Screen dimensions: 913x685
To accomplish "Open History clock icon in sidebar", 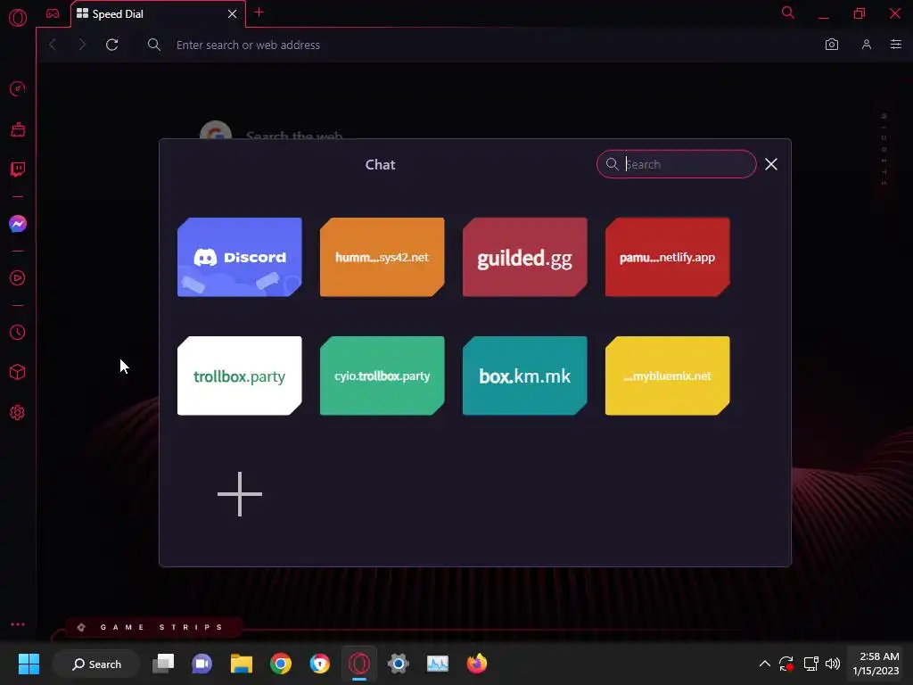I will [x=18, y=332].
